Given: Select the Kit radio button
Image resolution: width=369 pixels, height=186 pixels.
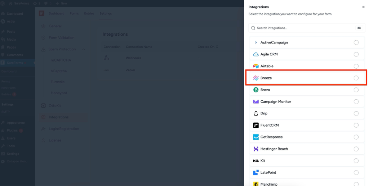Looking at the screenshot, I should (356, 160).
